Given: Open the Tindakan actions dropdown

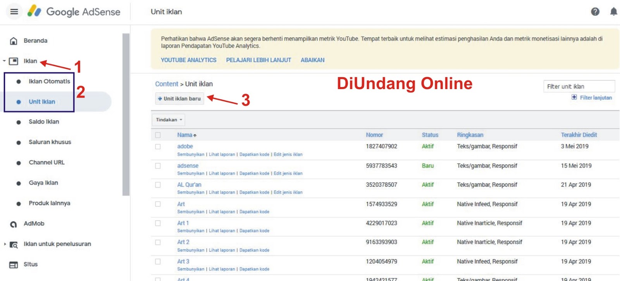Looking at the screenshot, I should pyautogui.click(x=169, y=120).
